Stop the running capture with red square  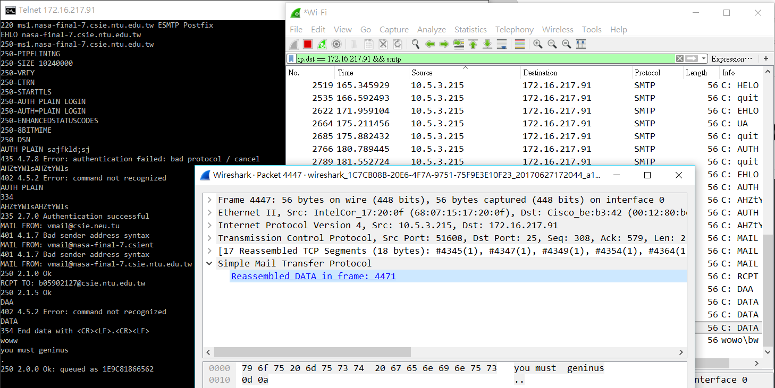308,44
